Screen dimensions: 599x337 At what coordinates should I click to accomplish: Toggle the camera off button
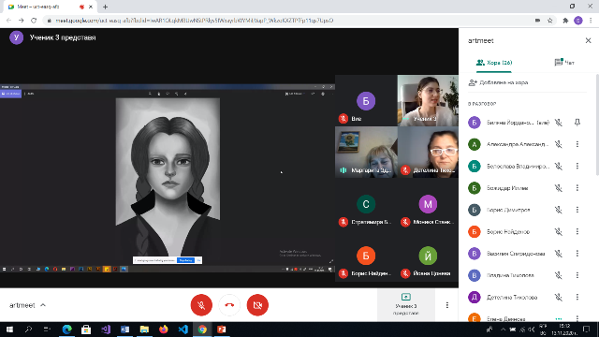[x=257, y=305]
